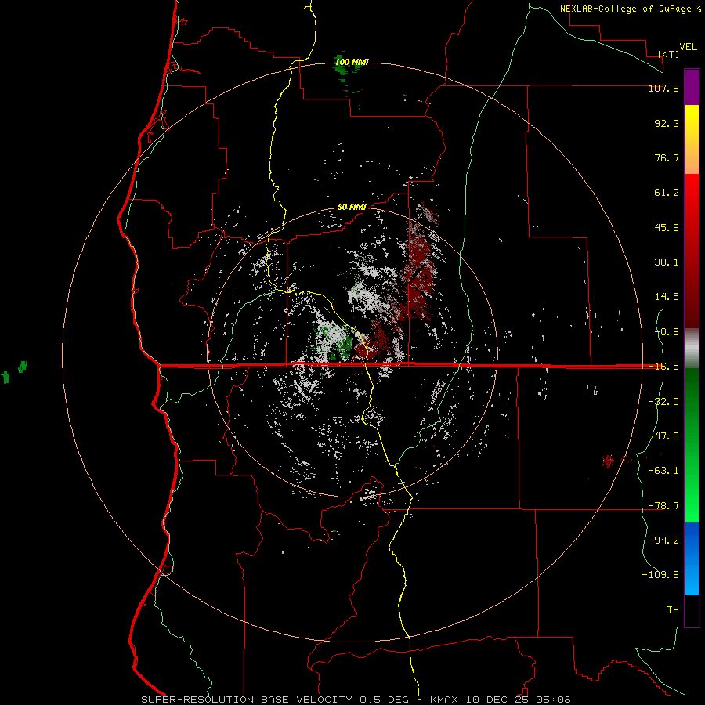Click the Super-Resolution Base Velocity caption
Screen dimensions: 705x705
(356, 700)
